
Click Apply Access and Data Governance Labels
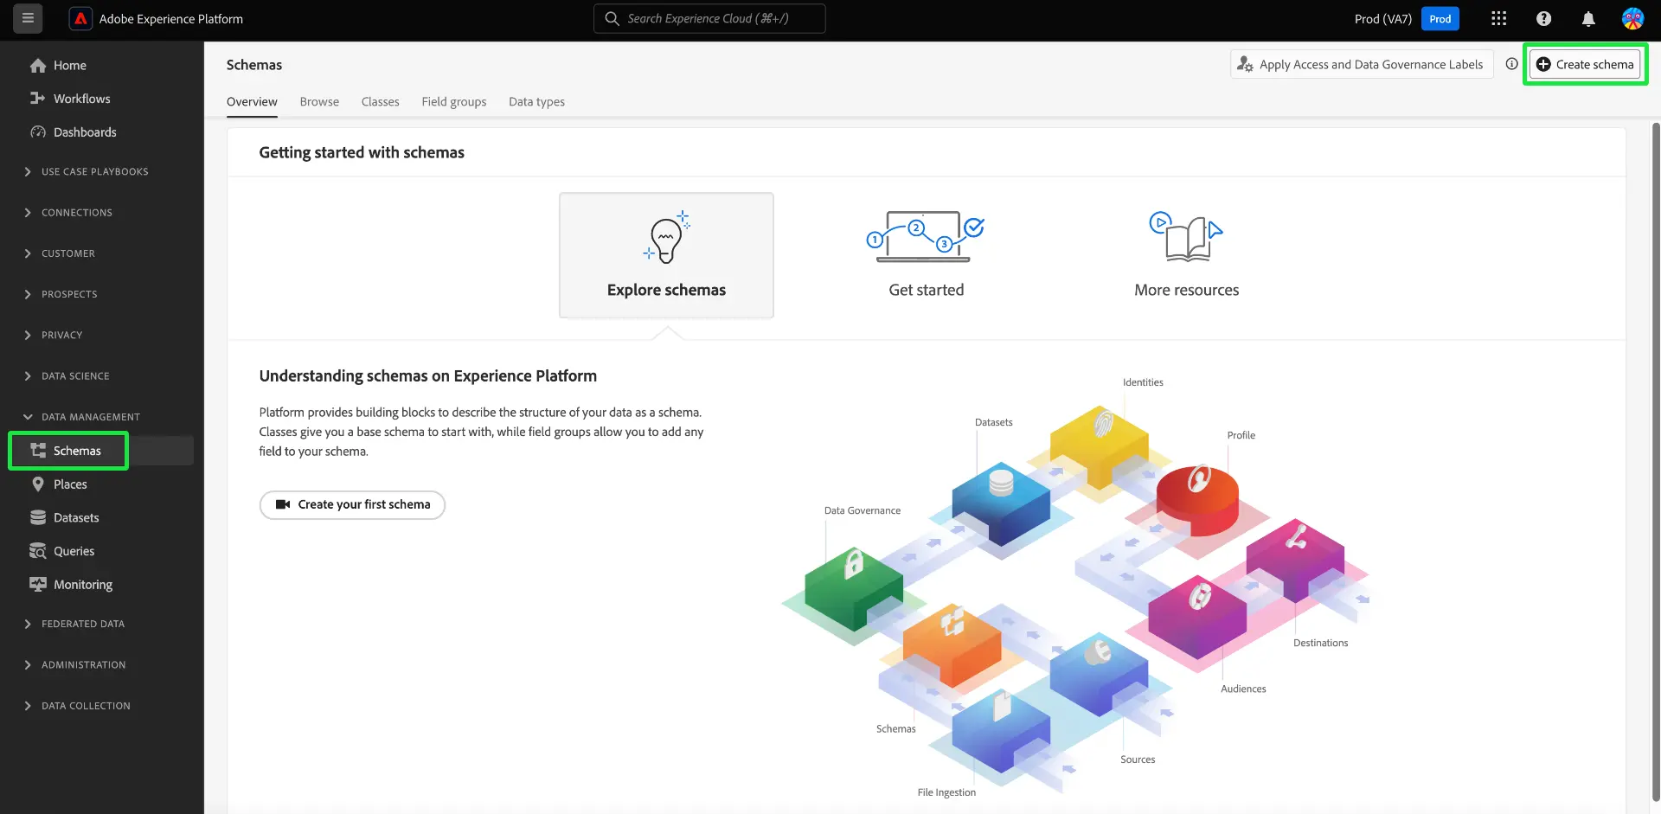click(1362, 65)
